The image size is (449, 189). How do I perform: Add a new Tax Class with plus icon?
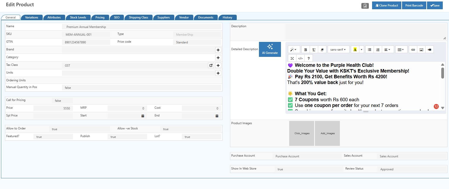click(218, 65)
